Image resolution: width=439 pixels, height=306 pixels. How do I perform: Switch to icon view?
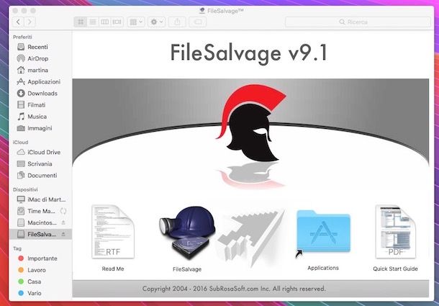[x=81, y=22]
